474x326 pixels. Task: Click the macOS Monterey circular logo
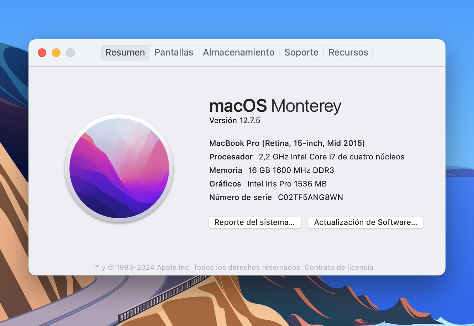coord(119,168)
